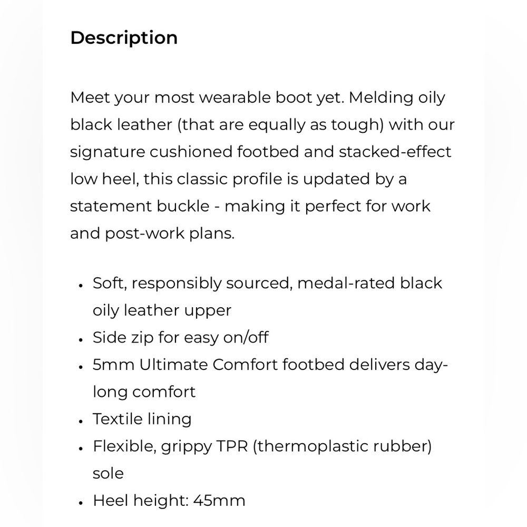Click the 'Meet your most wearable boot yet' sentence

coord(207,98)
